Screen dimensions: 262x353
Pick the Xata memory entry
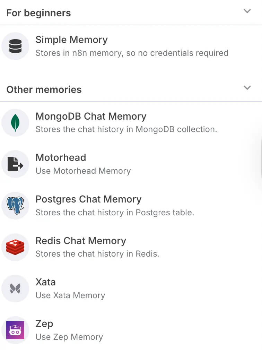pos(131,289)
